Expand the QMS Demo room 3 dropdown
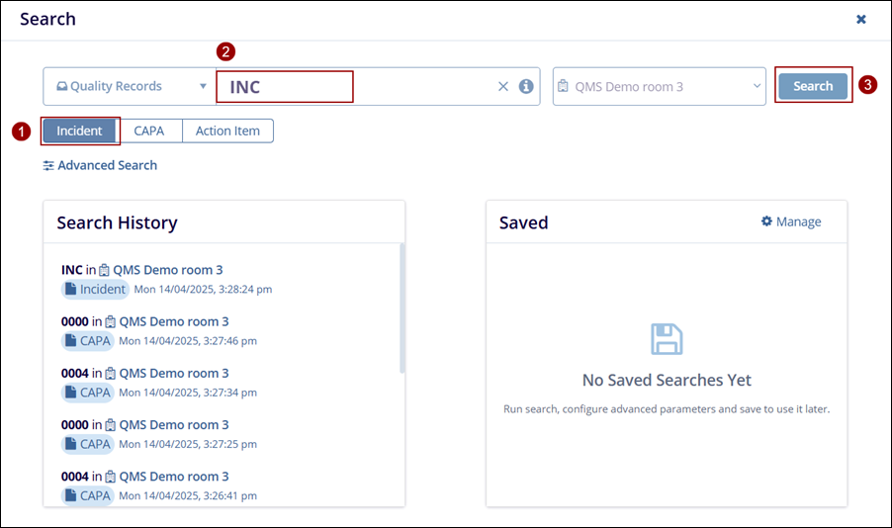 point(660,87)
